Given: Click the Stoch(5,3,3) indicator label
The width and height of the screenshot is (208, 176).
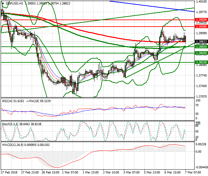Looking at the screenshot, I should pyautogui.click(x=22, y=124).
